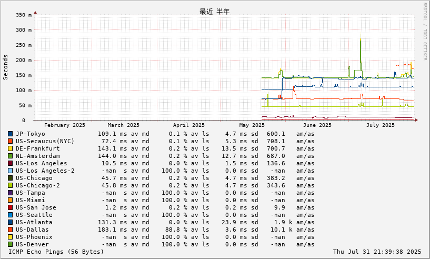Click the tall green latency spike in chart
Image resolution: width=430 pixels, height=259 pixels.
[x=361, y=55]
